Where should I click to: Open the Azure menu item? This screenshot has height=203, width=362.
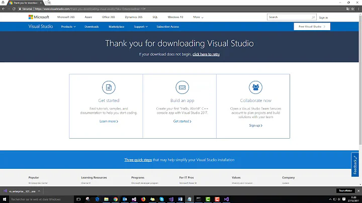point(88,17)
